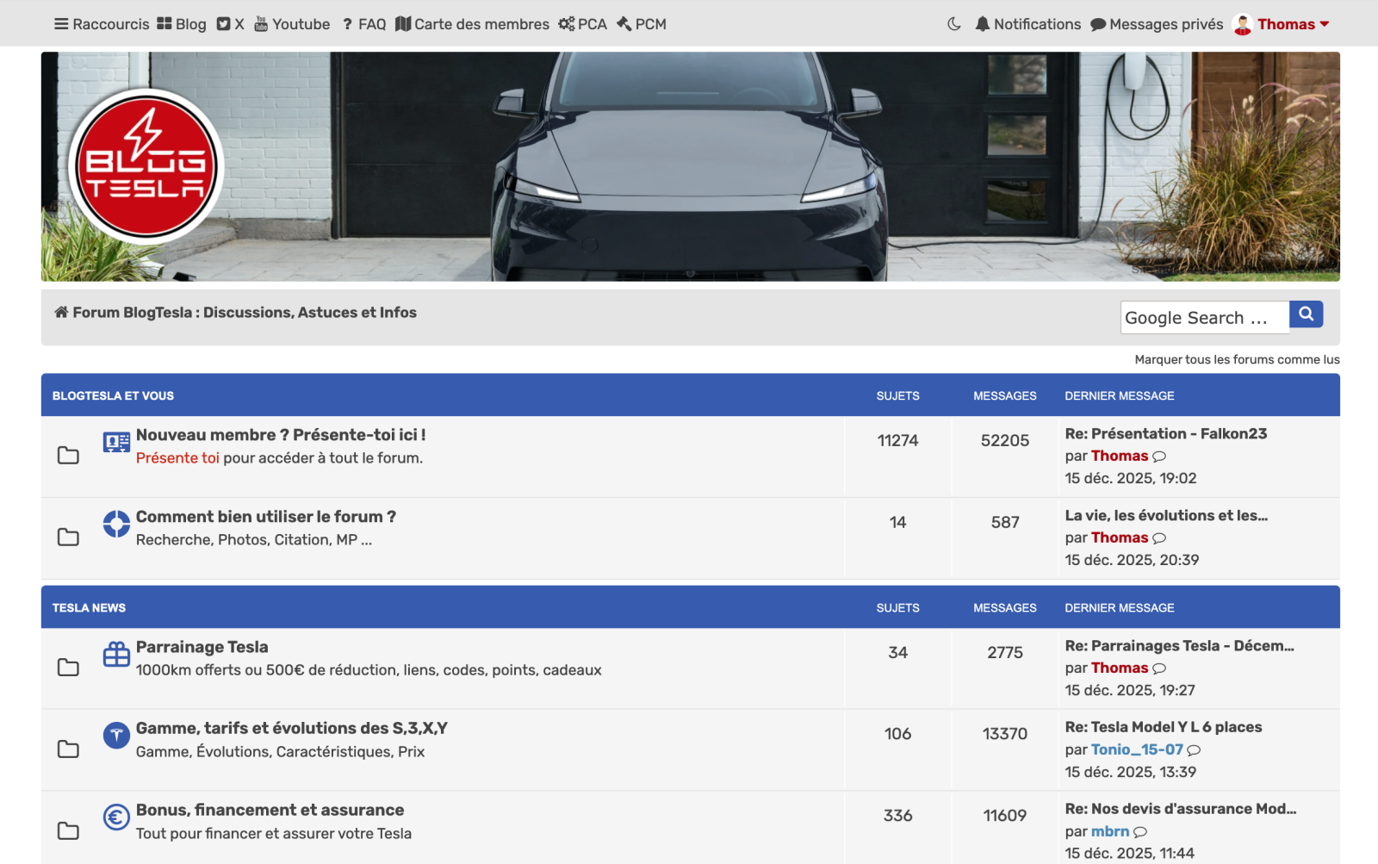Open last message Re: Présentation - Falkon23
This screenshot has height=864, width=1378.
pos(1166,433)
